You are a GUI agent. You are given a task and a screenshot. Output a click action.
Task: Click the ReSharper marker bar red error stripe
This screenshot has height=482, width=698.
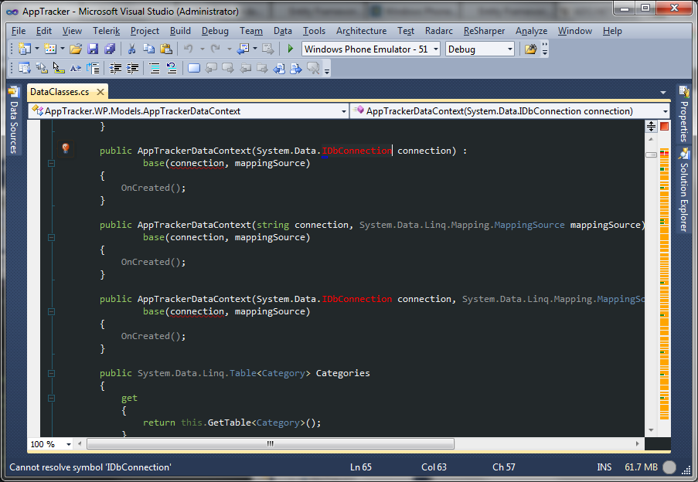tap(664, 154)
